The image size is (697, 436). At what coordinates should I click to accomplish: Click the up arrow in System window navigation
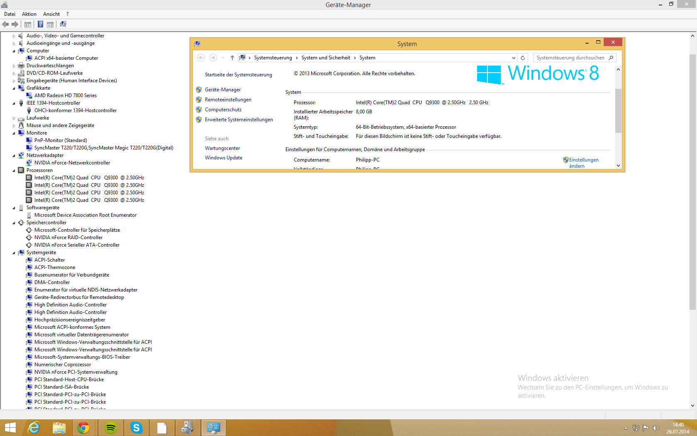tap(232, 58)
